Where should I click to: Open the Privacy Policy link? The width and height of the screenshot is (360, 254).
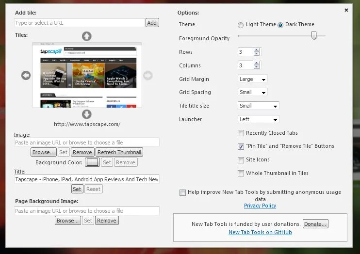tap(260, 206)
